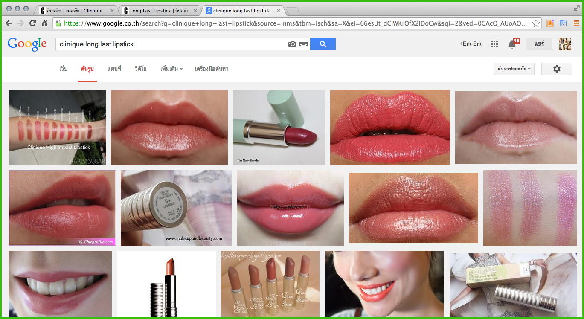Click the Google logo
This screenshot has width=584, height=319.
(x=27, y=44)
